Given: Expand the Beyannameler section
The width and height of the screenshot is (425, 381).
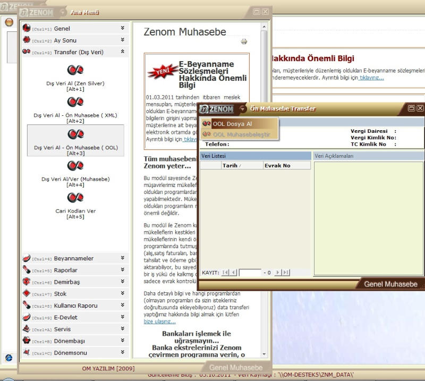Looking at the screenshot, I should click(x=123, y=258).
